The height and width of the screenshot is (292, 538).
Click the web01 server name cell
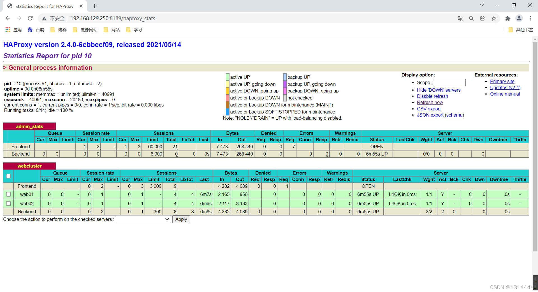tap(27, 194)
